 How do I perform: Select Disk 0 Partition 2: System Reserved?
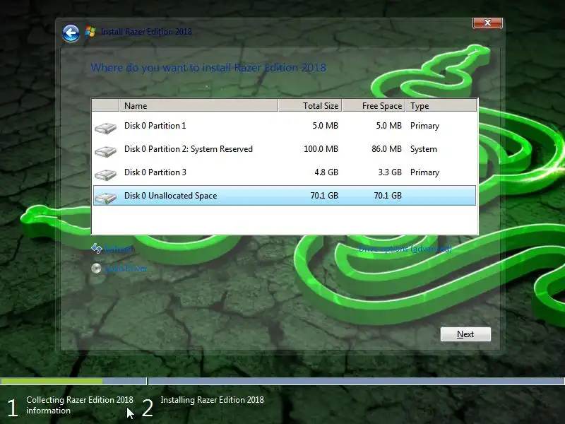(285, 149)
